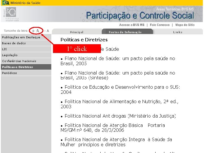This screenshot has height=153, width=204.
Task: Open Política Nacional de Atenção Integral à Saúde da Mulher
Action: [x=116, y=142]
